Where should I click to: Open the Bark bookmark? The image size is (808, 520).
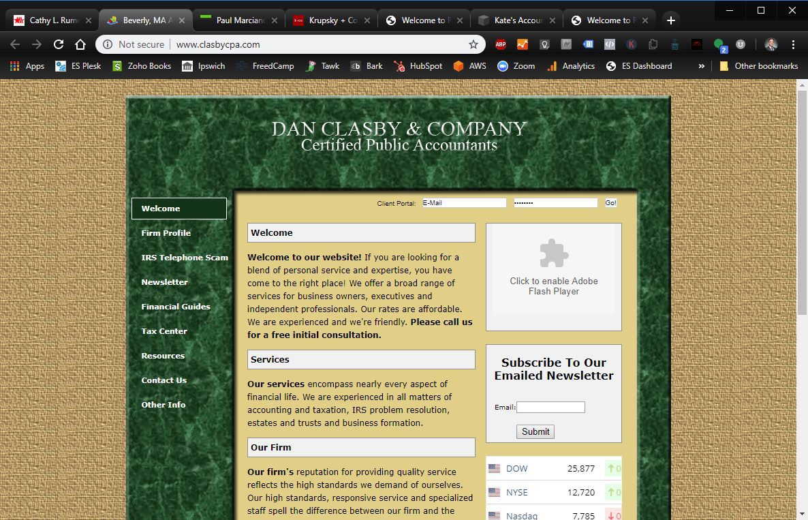point(367,66)
